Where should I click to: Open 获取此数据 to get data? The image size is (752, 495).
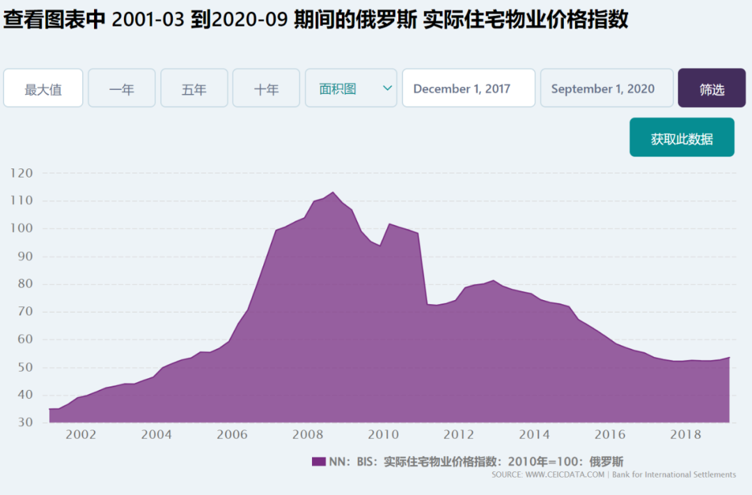tap(682, 137)
